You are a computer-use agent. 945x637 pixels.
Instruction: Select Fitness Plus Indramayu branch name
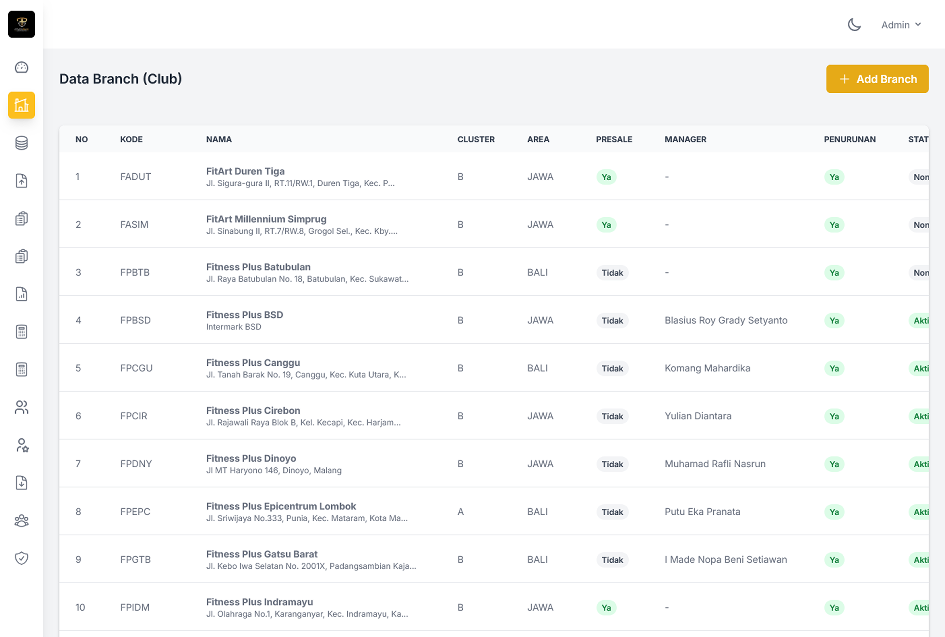click(x=260, y=602)
